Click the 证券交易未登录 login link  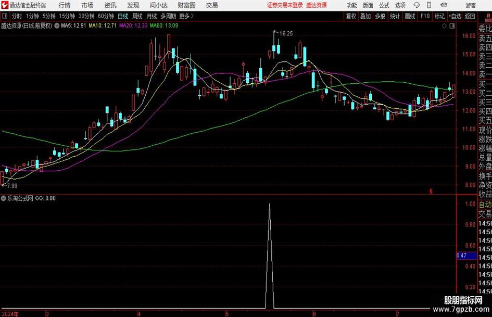(285, 5)
